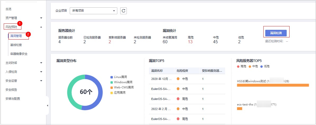Toggle the 中危 legend dot in 风险服务器TOP5
The height and width of the screenshot is (125, 316).
pyautogui.click(x=250, y=66)
